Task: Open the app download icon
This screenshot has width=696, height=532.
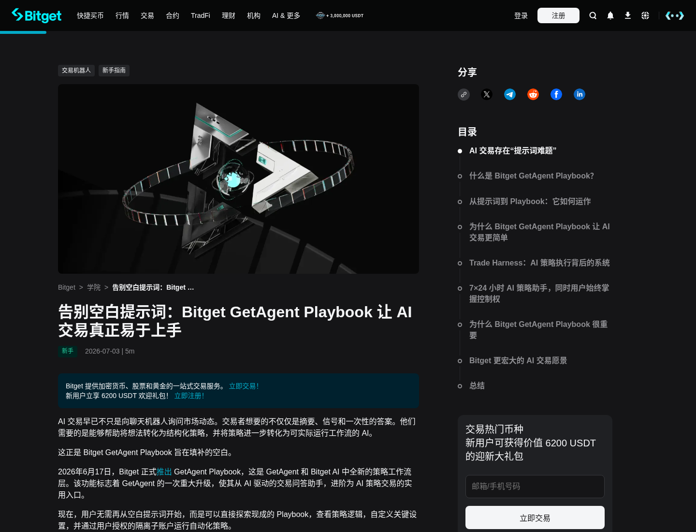Action: pos(628,15)
